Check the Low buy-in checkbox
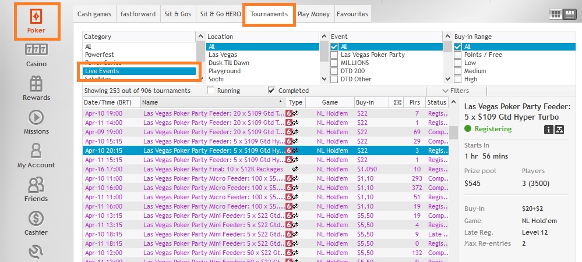Screen dimensions: 582x262 coord(458,63)
